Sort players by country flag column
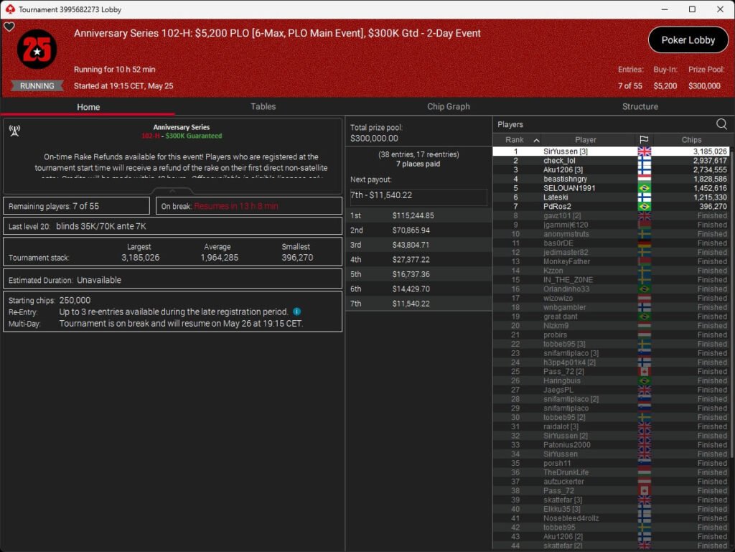Image resolution: width=735 pixels, height=552 pixels. tap(644, 140)
